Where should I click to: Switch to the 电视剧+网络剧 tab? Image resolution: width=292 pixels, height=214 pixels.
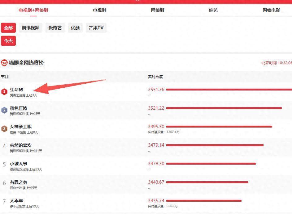(33, 10)
